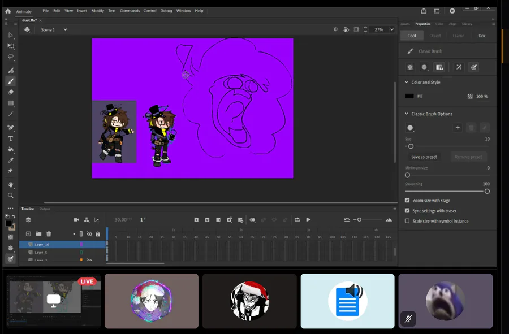The width and height of the screenshot is (509, 334).
Task: Select the Asset Warp pin tool
Action: pyautogui.click(x=10, y=171)
